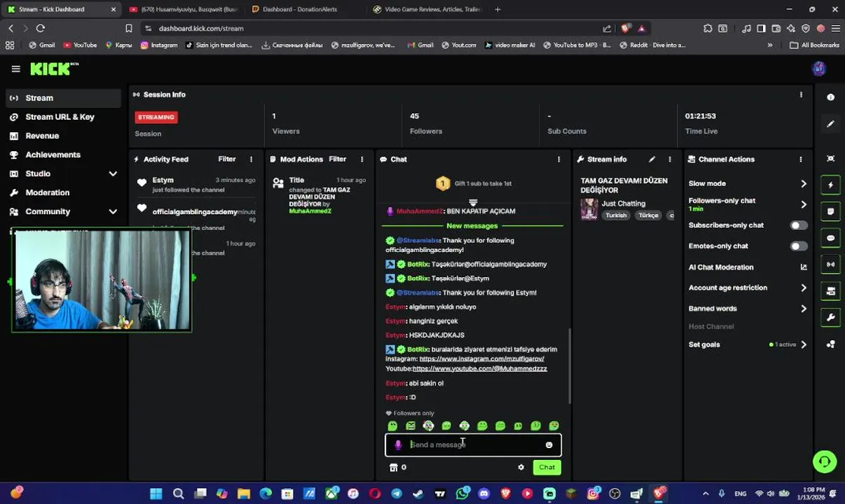Click the Estym follow entry in Activity Feed
This screenshot has height=504, width=845.
tap(196, 185)
